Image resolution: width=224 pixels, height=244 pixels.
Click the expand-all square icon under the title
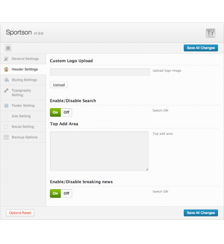8,48
